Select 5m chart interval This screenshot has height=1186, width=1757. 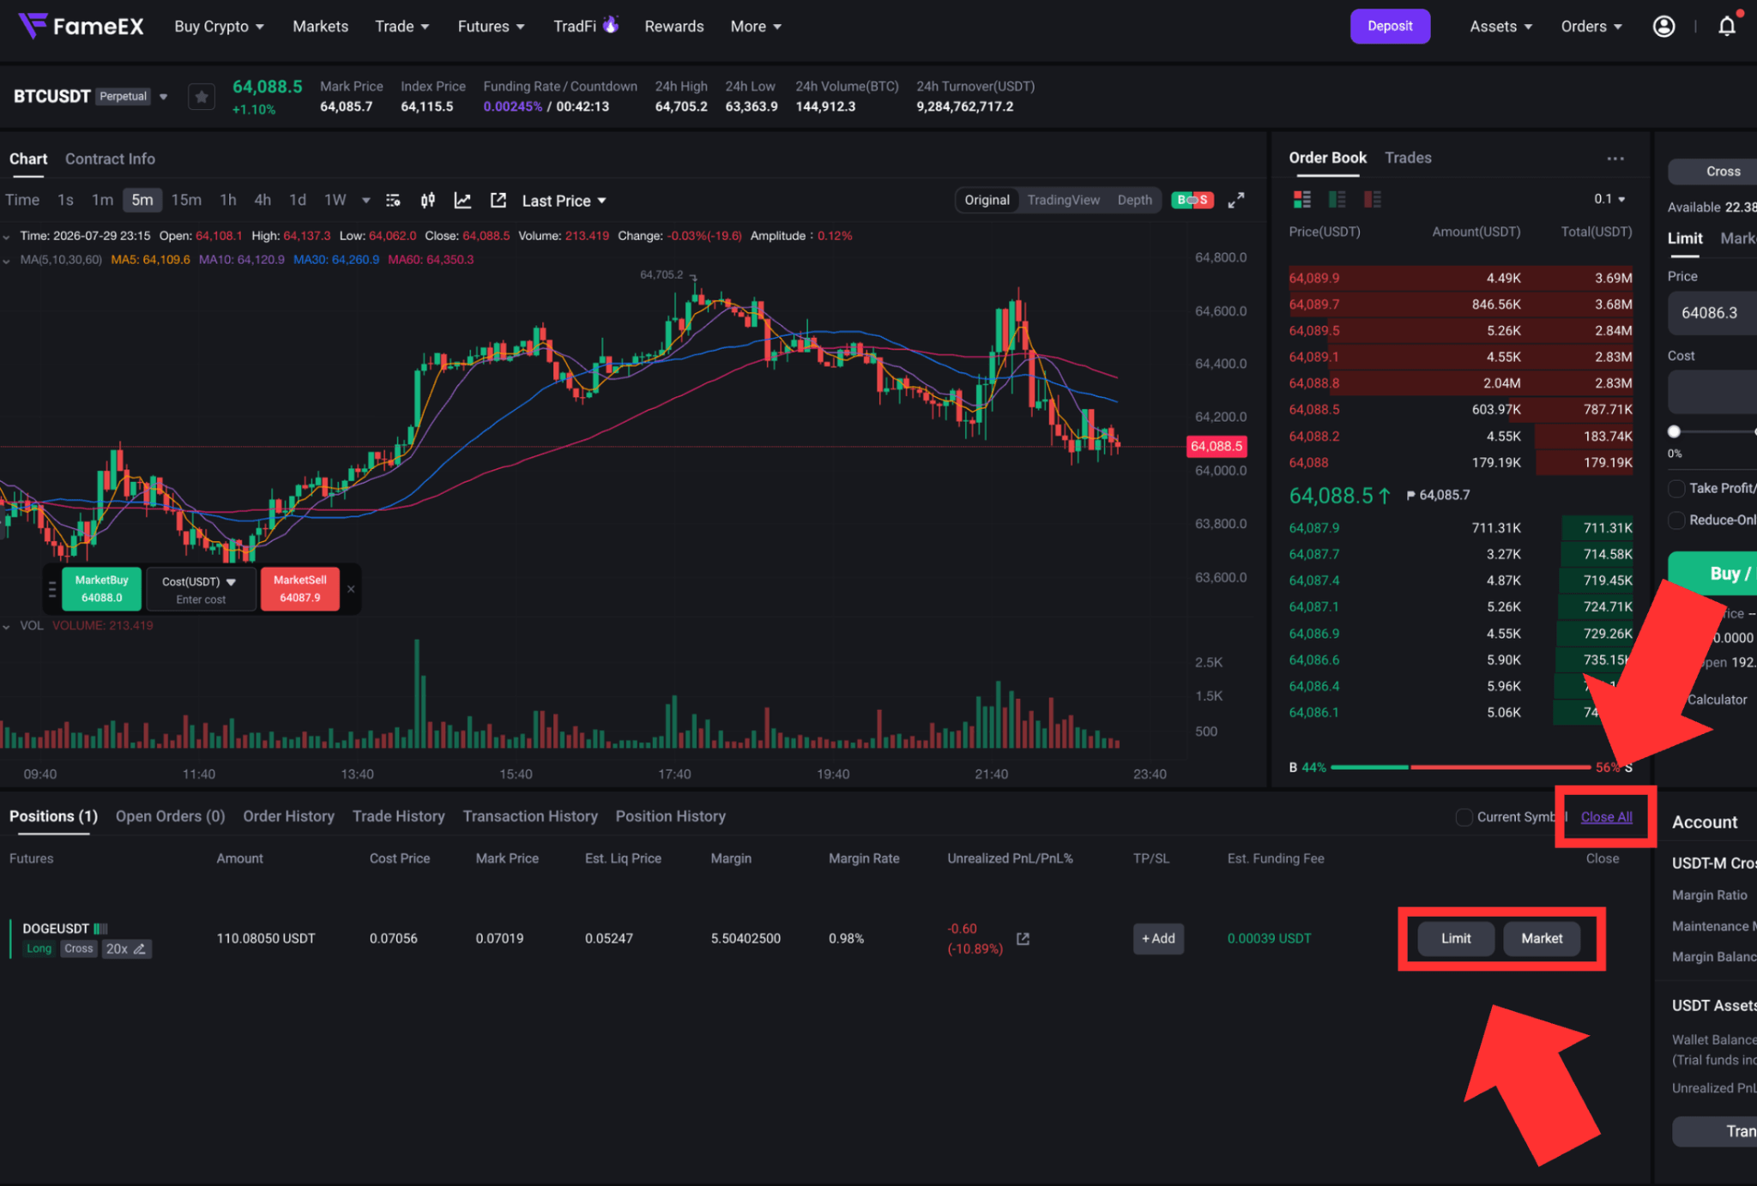tap(142, 200)
